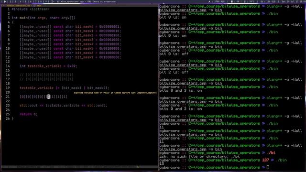Click the zsh 'no such file or directory' error
The height and width of the screenshot is (172, 306).
tap(199, 157)
